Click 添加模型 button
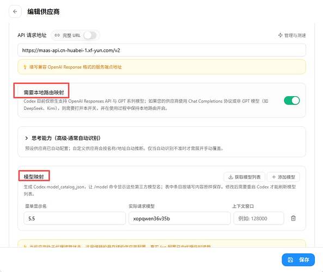Viewport: 323px width, 272px height. [x=283, y=177]
